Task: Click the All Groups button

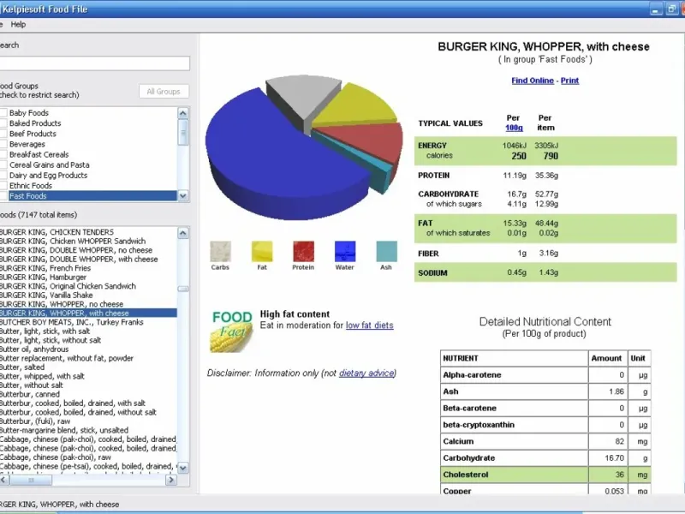Action: click(164, 92)
